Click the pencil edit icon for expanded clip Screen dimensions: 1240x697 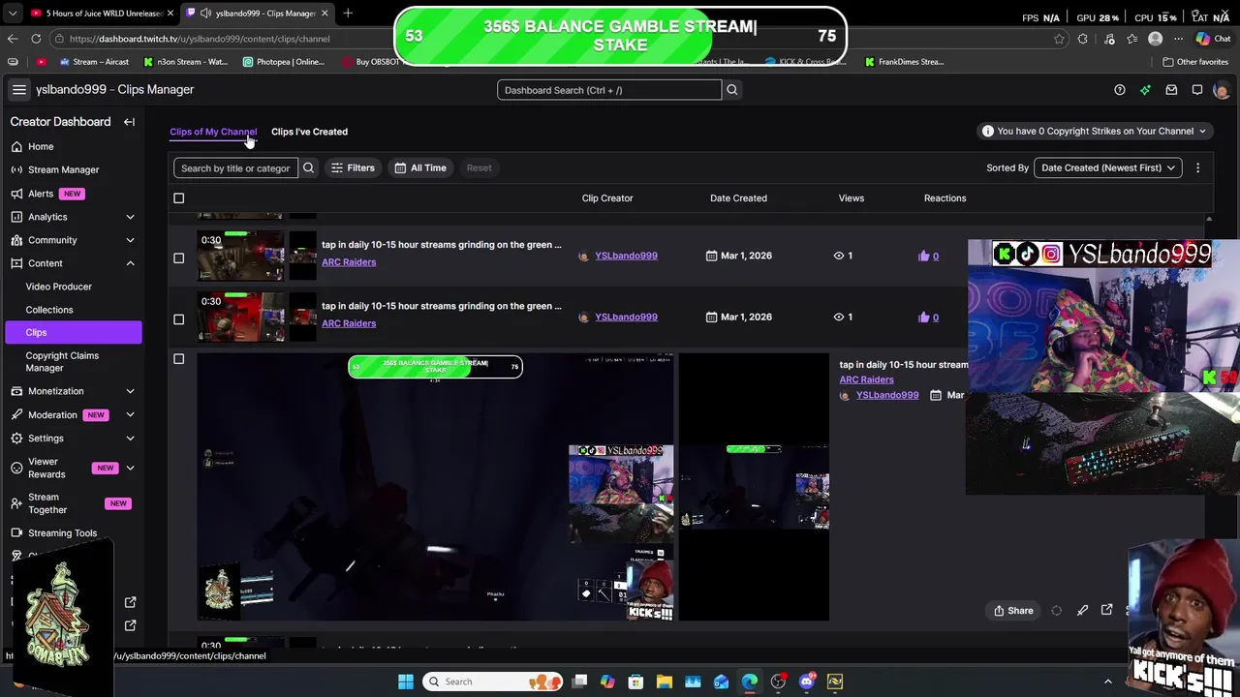coord(1082,610)
